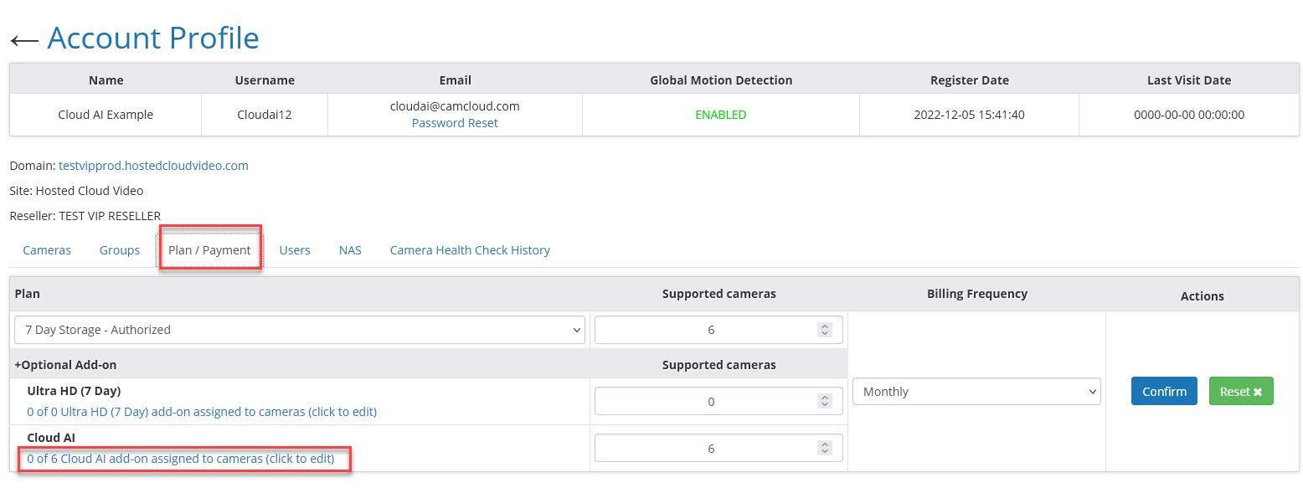Viewport: 1303px width, 488px height.
Task: Click stepper arrows on Ultra HD field
Action: (825, 402)
